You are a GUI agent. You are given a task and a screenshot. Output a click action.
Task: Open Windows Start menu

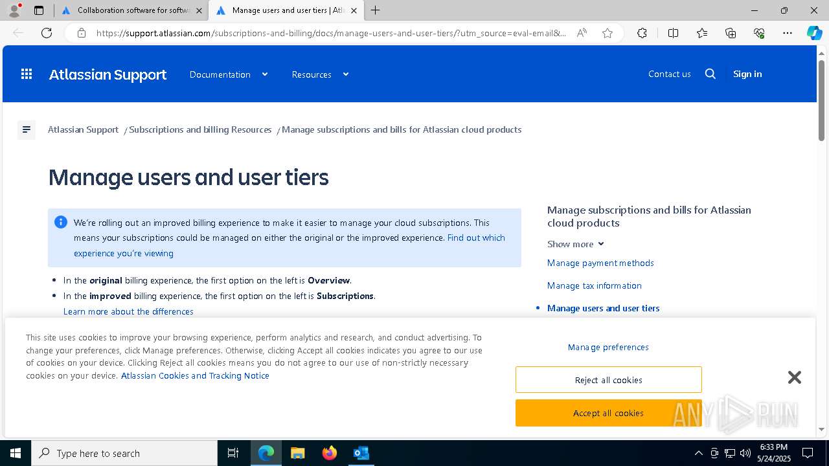pos(16,453)
